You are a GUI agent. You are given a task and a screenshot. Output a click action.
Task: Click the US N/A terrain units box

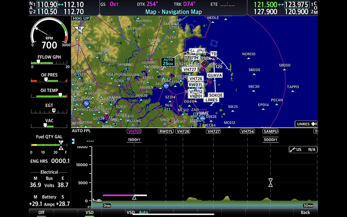[303, 149]
